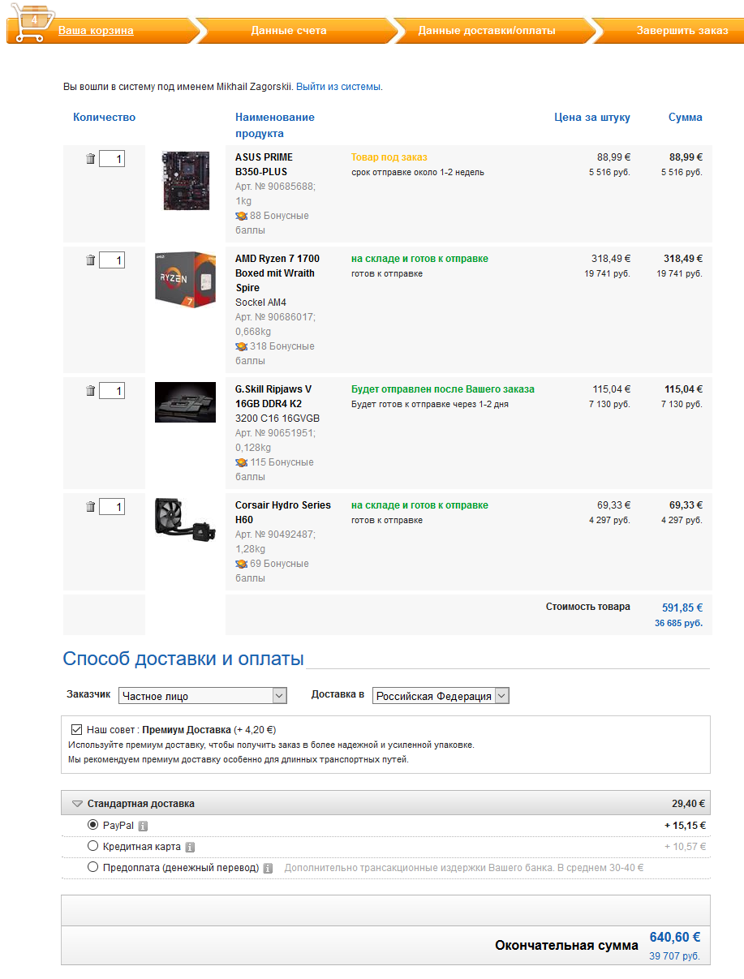Show info for Предоплата payment option
This screenshot has height=979, width=744.
[x=268, y=868]
